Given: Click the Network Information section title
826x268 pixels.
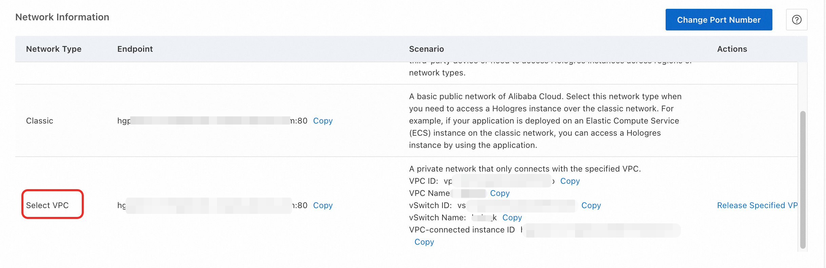Looking at the screenshot, I should [x=62, y=17].
